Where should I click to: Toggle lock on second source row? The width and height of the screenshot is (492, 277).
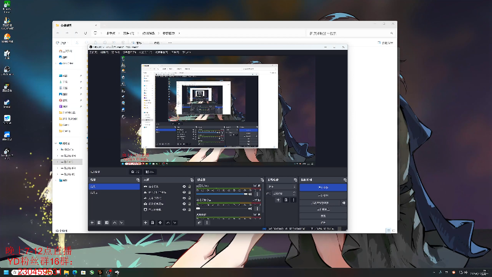point(189,192)
